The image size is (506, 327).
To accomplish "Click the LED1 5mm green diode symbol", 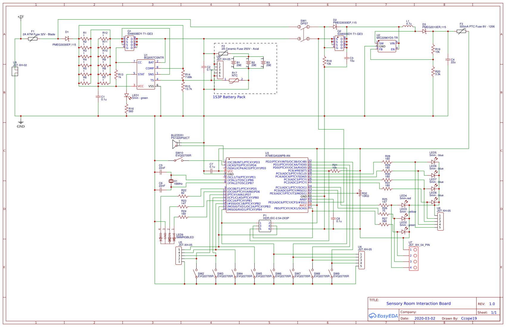I will [x=127, y=96].
